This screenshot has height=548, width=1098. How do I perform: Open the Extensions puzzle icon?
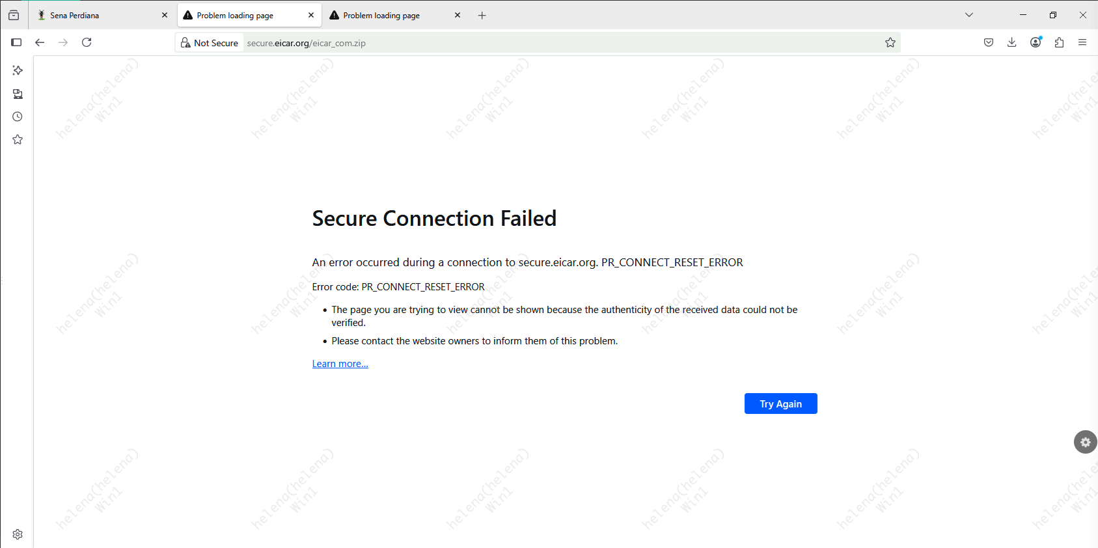[x=1059, y=42]
